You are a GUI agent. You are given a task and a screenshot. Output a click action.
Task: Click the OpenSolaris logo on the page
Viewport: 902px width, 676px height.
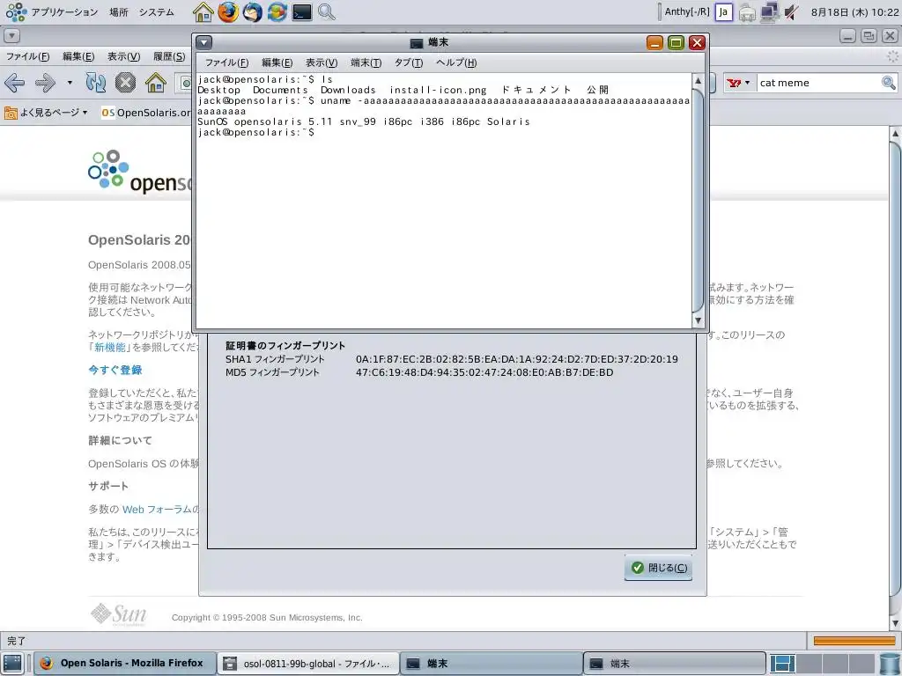[140, 173]
